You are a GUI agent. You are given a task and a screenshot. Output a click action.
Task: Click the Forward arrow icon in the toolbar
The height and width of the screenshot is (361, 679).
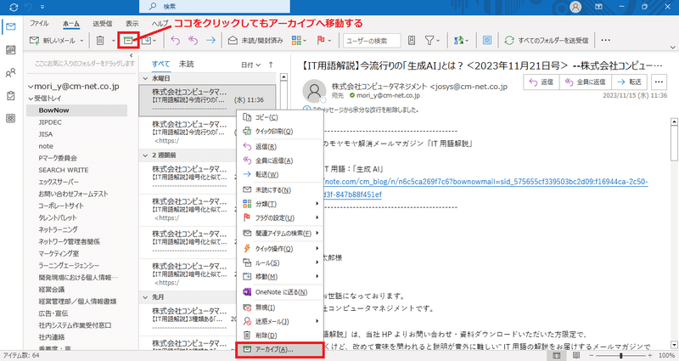210,40
